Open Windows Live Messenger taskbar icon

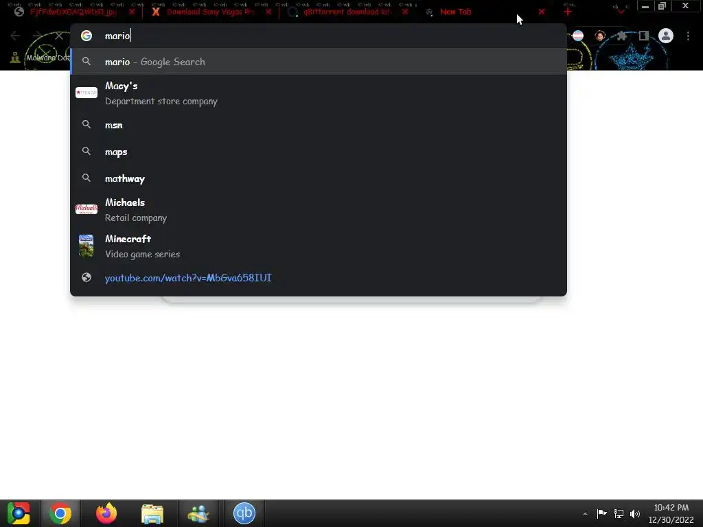198,513
